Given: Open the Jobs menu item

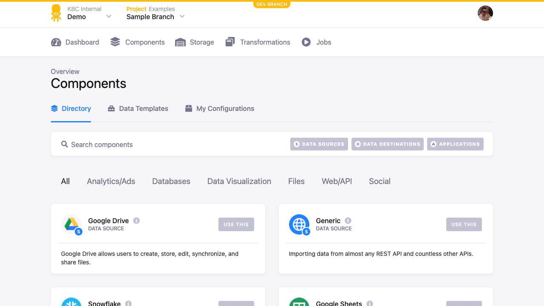Looking at the screenshot, I should [x=317, y=42].
